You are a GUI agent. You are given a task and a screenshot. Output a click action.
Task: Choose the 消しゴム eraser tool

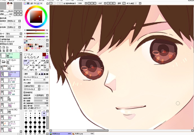32,66
